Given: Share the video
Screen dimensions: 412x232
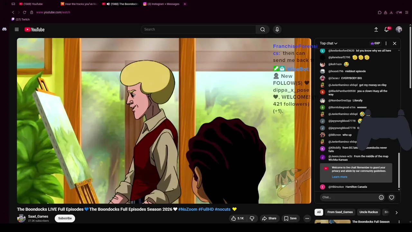Looking at the screenshot, I should 269,218.
